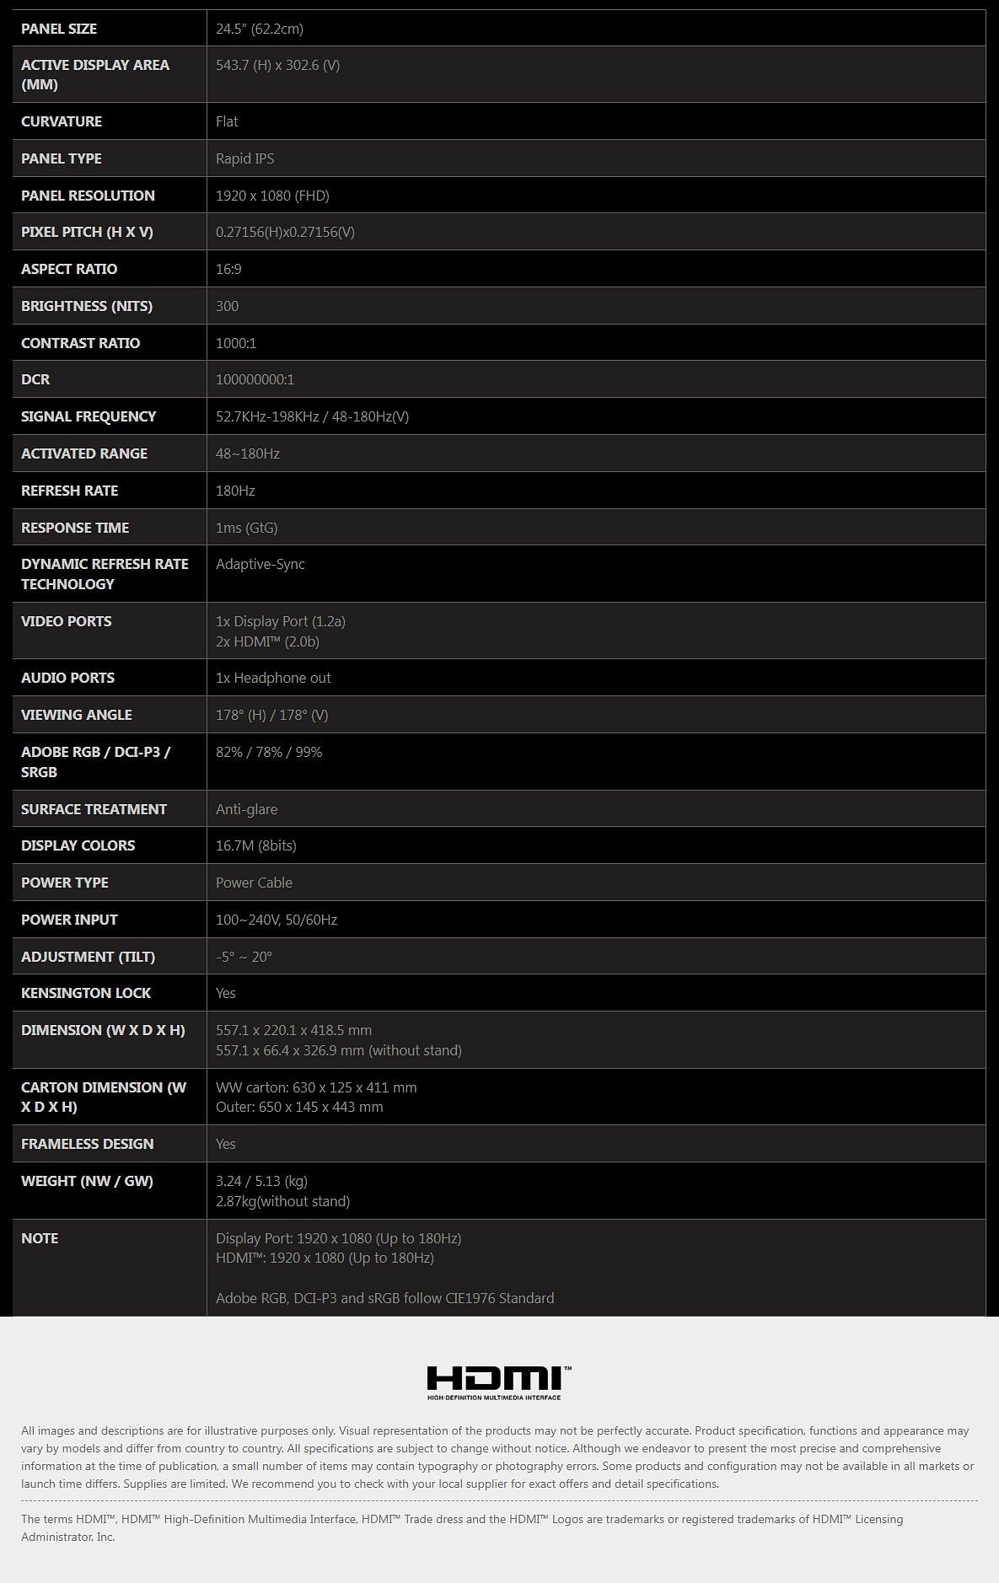Select the Anti-glare surface treatment value
The image size is (999, 1583).
pos(246,809)
